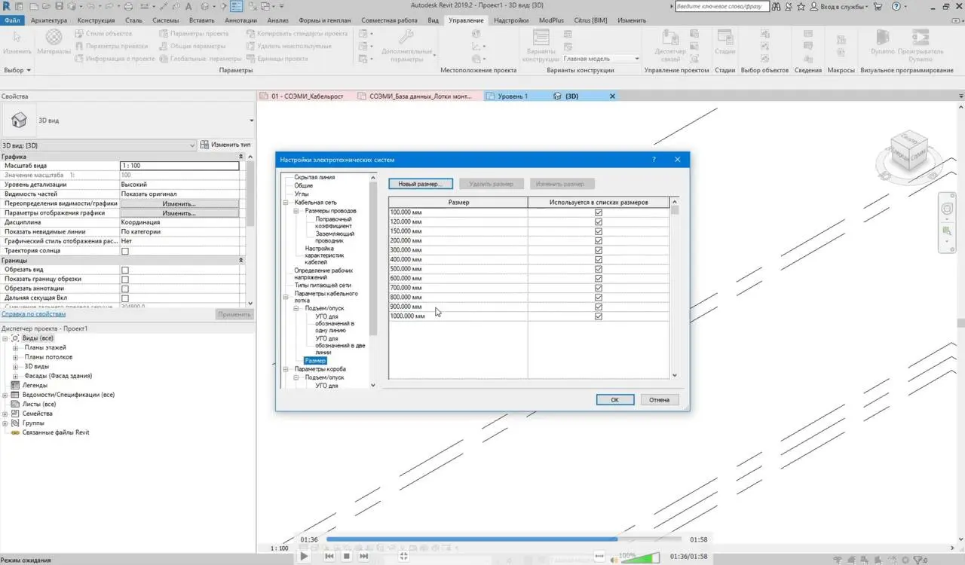Toggle checkbox for 500.000 мм size
The image size is (965, 565).
(599, 269)
